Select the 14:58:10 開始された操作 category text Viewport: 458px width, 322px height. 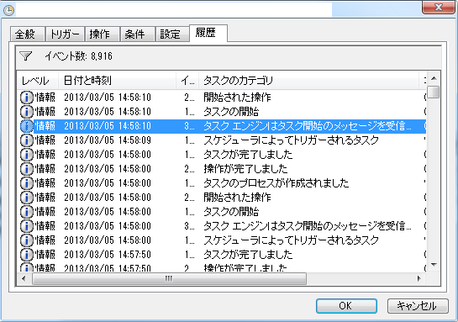(x=237, y=98)
